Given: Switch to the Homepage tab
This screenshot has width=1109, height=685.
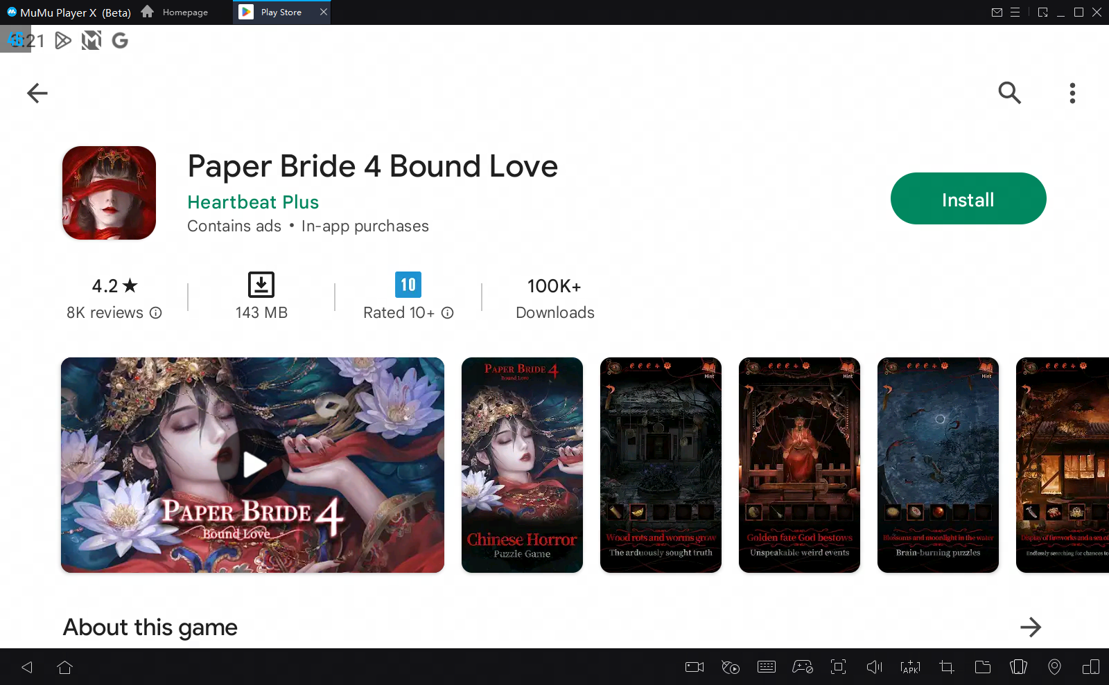Looking at the screenshot, I should pos(176,12).
